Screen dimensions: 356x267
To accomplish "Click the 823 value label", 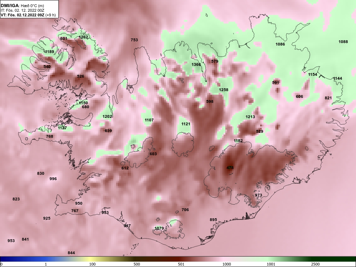I will [16, 199].
